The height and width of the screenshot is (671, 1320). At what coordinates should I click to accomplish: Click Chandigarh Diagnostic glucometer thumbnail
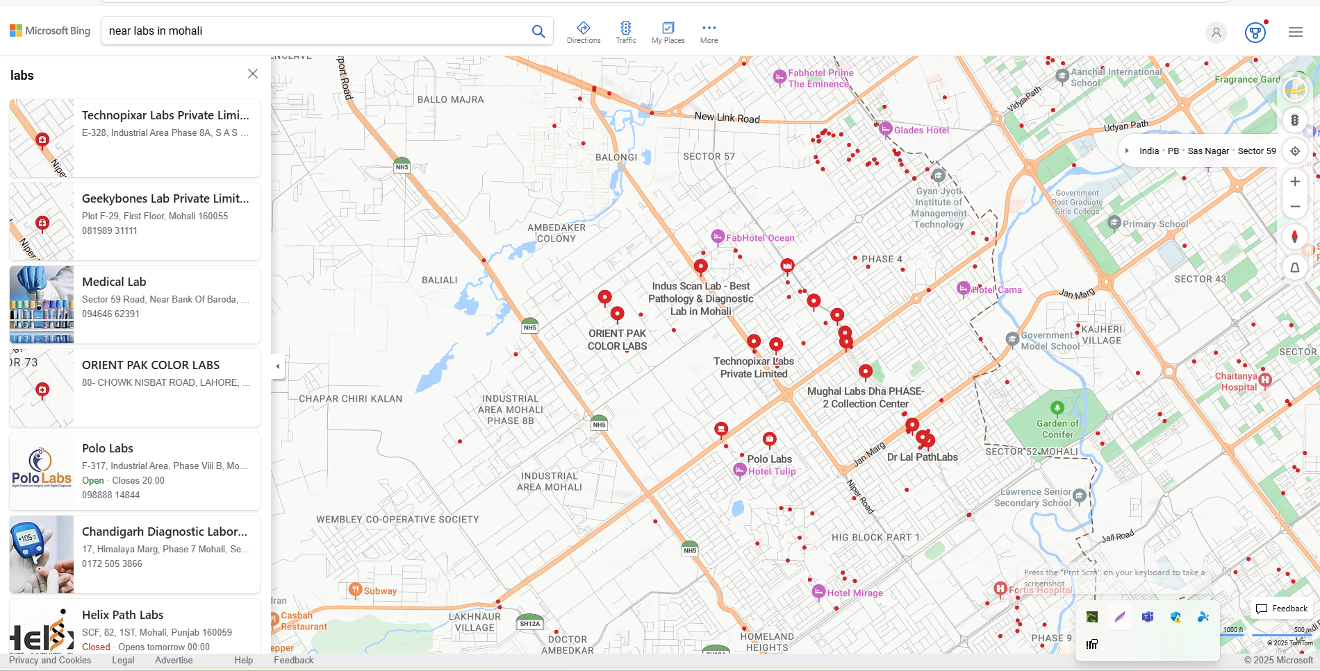pyautogui.click(x=42, y=554)
